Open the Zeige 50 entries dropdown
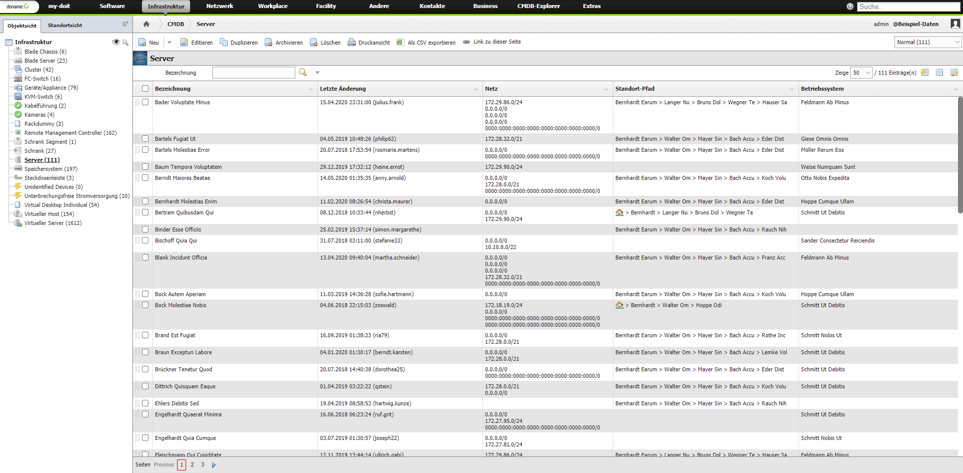963x473 pixels. [861, 73]
